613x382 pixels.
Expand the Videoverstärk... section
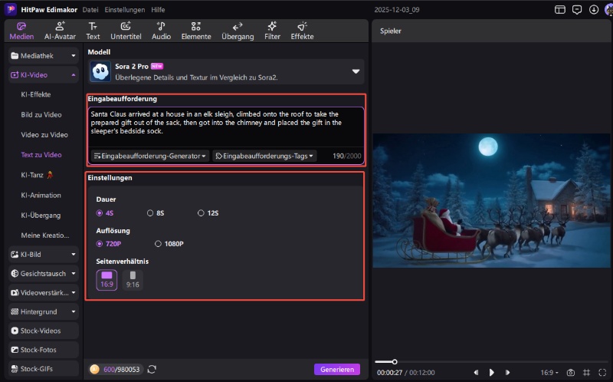[x=44, y=292]
